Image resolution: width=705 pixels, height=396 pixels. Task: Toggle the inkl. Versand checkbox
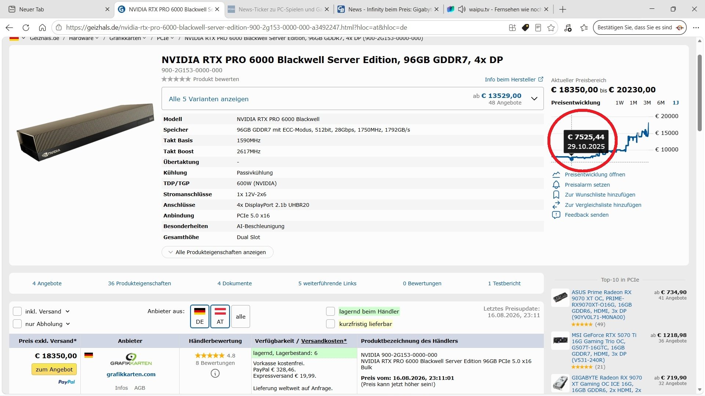[17, 311]
